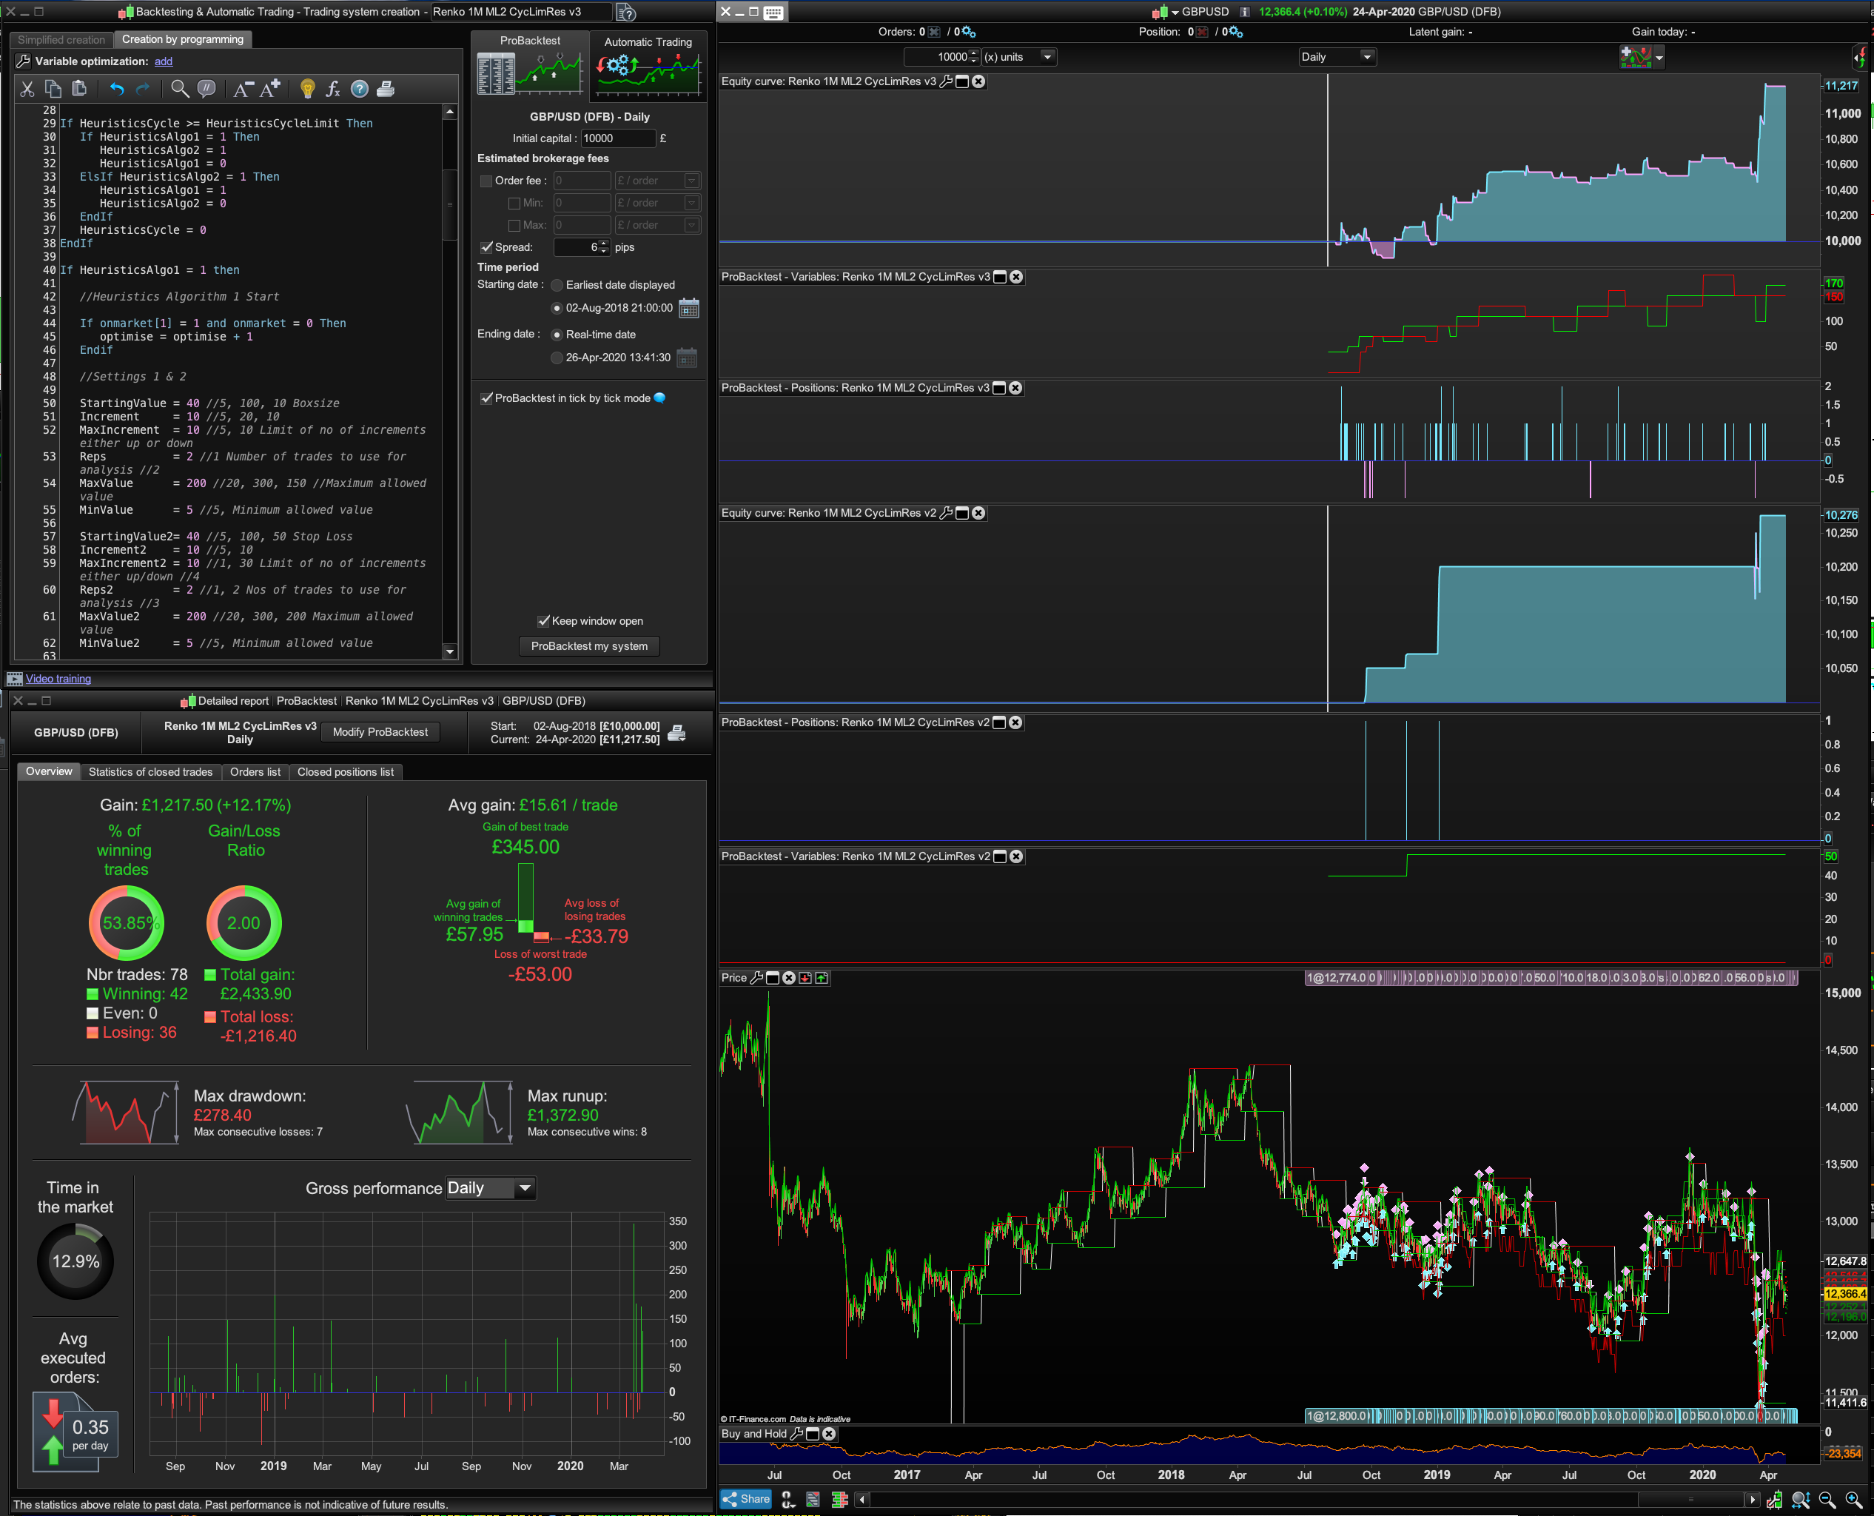
Task: Click the magnifying glass search icon in editor
Action: [179, 88]
